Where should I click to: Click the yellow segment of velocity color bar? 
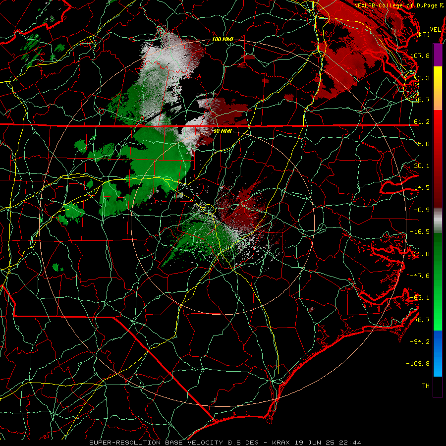coord(438,88)
